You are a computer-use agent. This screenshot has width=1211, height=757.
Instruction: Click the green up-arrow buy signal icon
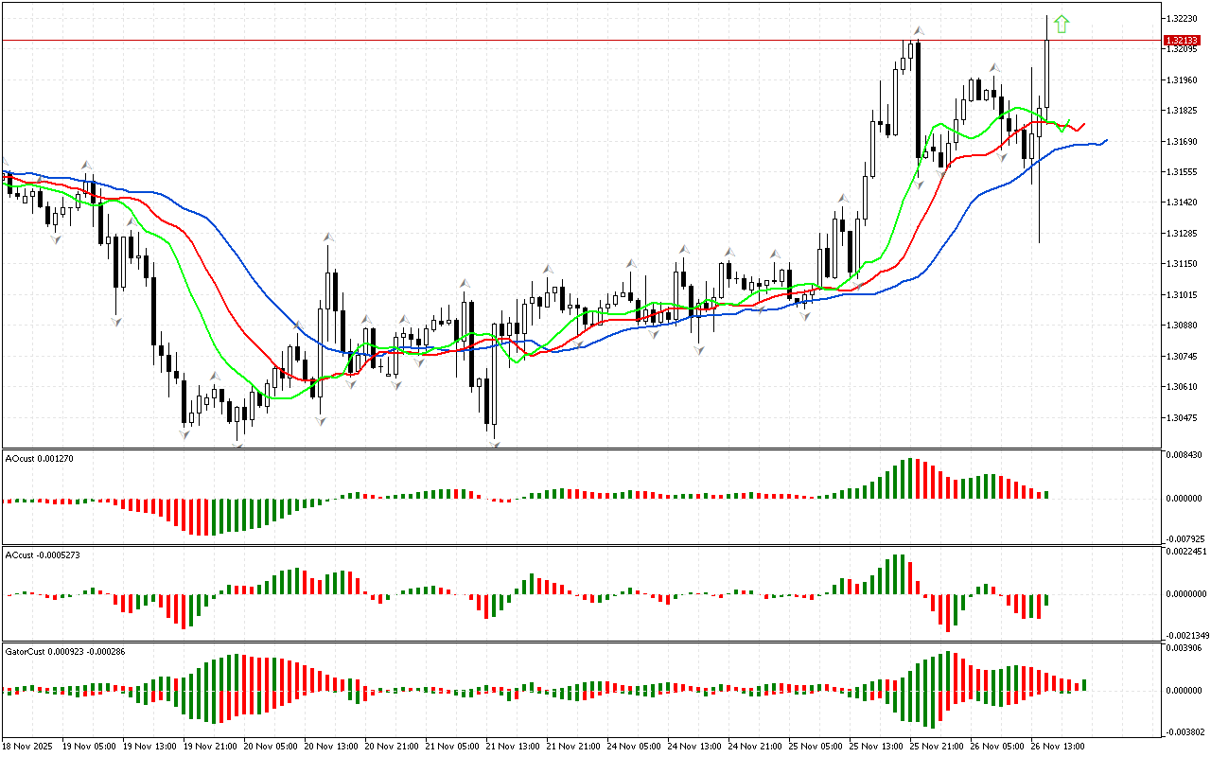[1062, 25]
